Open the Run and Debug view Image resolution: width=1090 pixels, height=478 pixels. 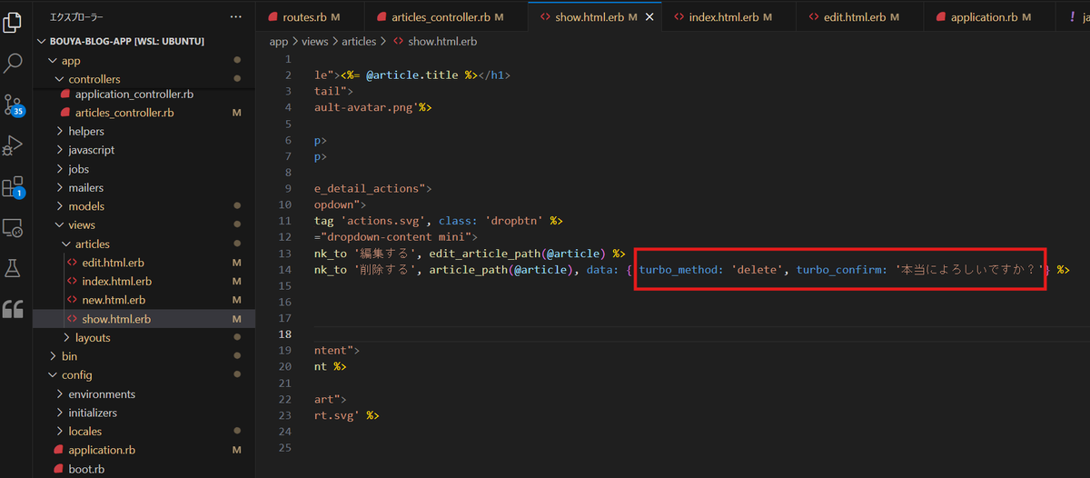click(x=13, y=145)
